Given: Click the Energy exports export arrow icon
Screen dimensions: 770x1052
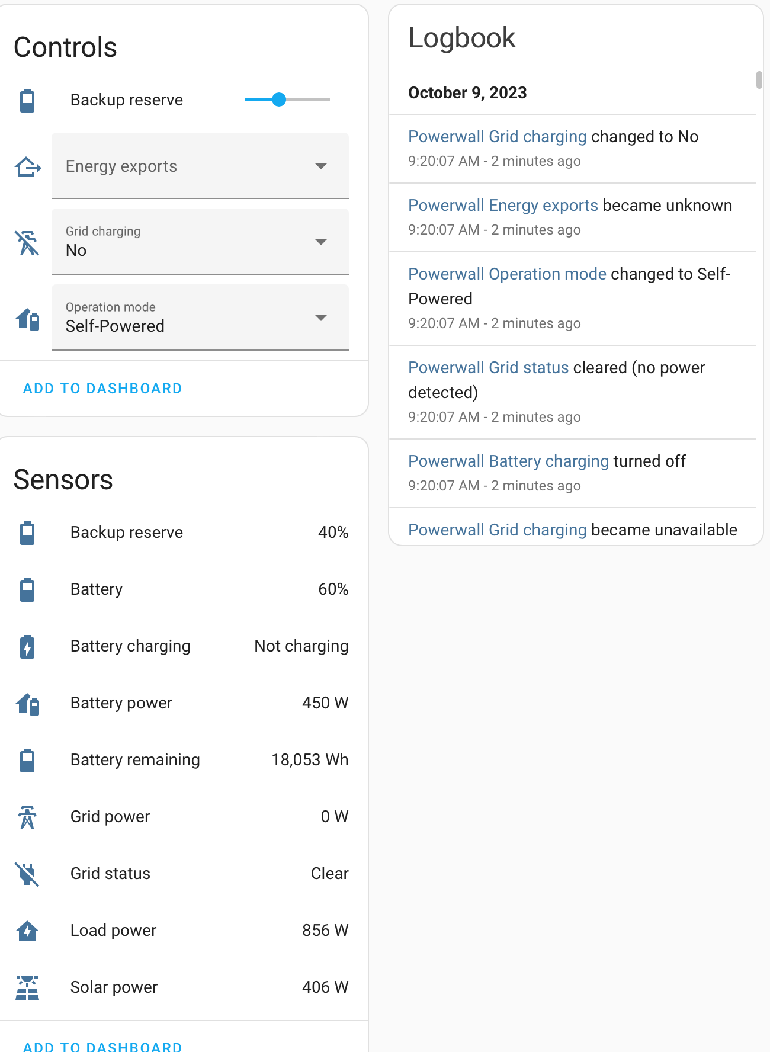Looking at the screenshot, I should (x=27, y=166).
